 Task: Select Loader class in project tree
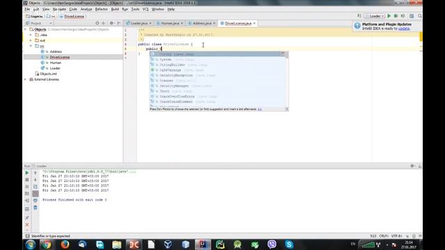tap(55, 68)
